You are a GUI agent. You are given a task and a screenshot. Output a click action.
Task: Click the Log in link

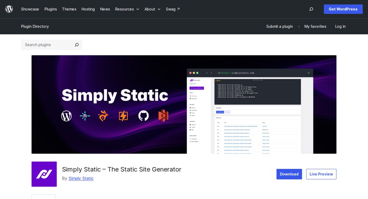click(x=340, y=26)
